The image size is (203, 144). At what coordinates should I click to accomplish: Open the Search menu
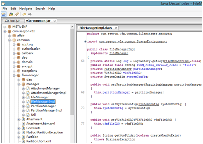coord(40,9)
